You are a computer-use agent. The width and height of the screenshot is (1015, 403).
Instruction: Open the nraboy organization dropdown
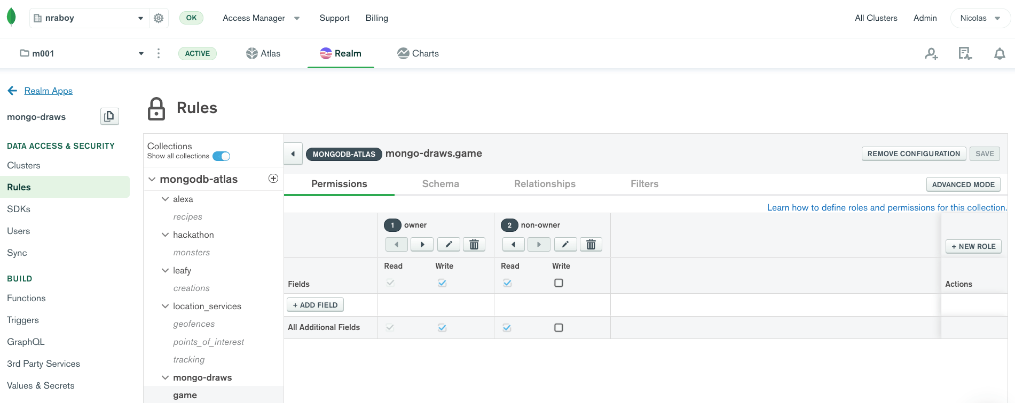[x=89, y=18]
